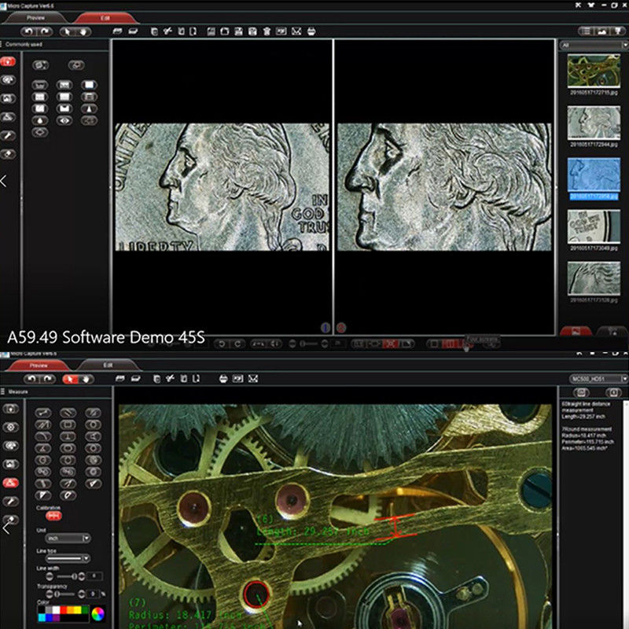Enable hand pan mode in top window toolbar
Viewport: 629px width, 629px height.
click(x=83, y=31)
